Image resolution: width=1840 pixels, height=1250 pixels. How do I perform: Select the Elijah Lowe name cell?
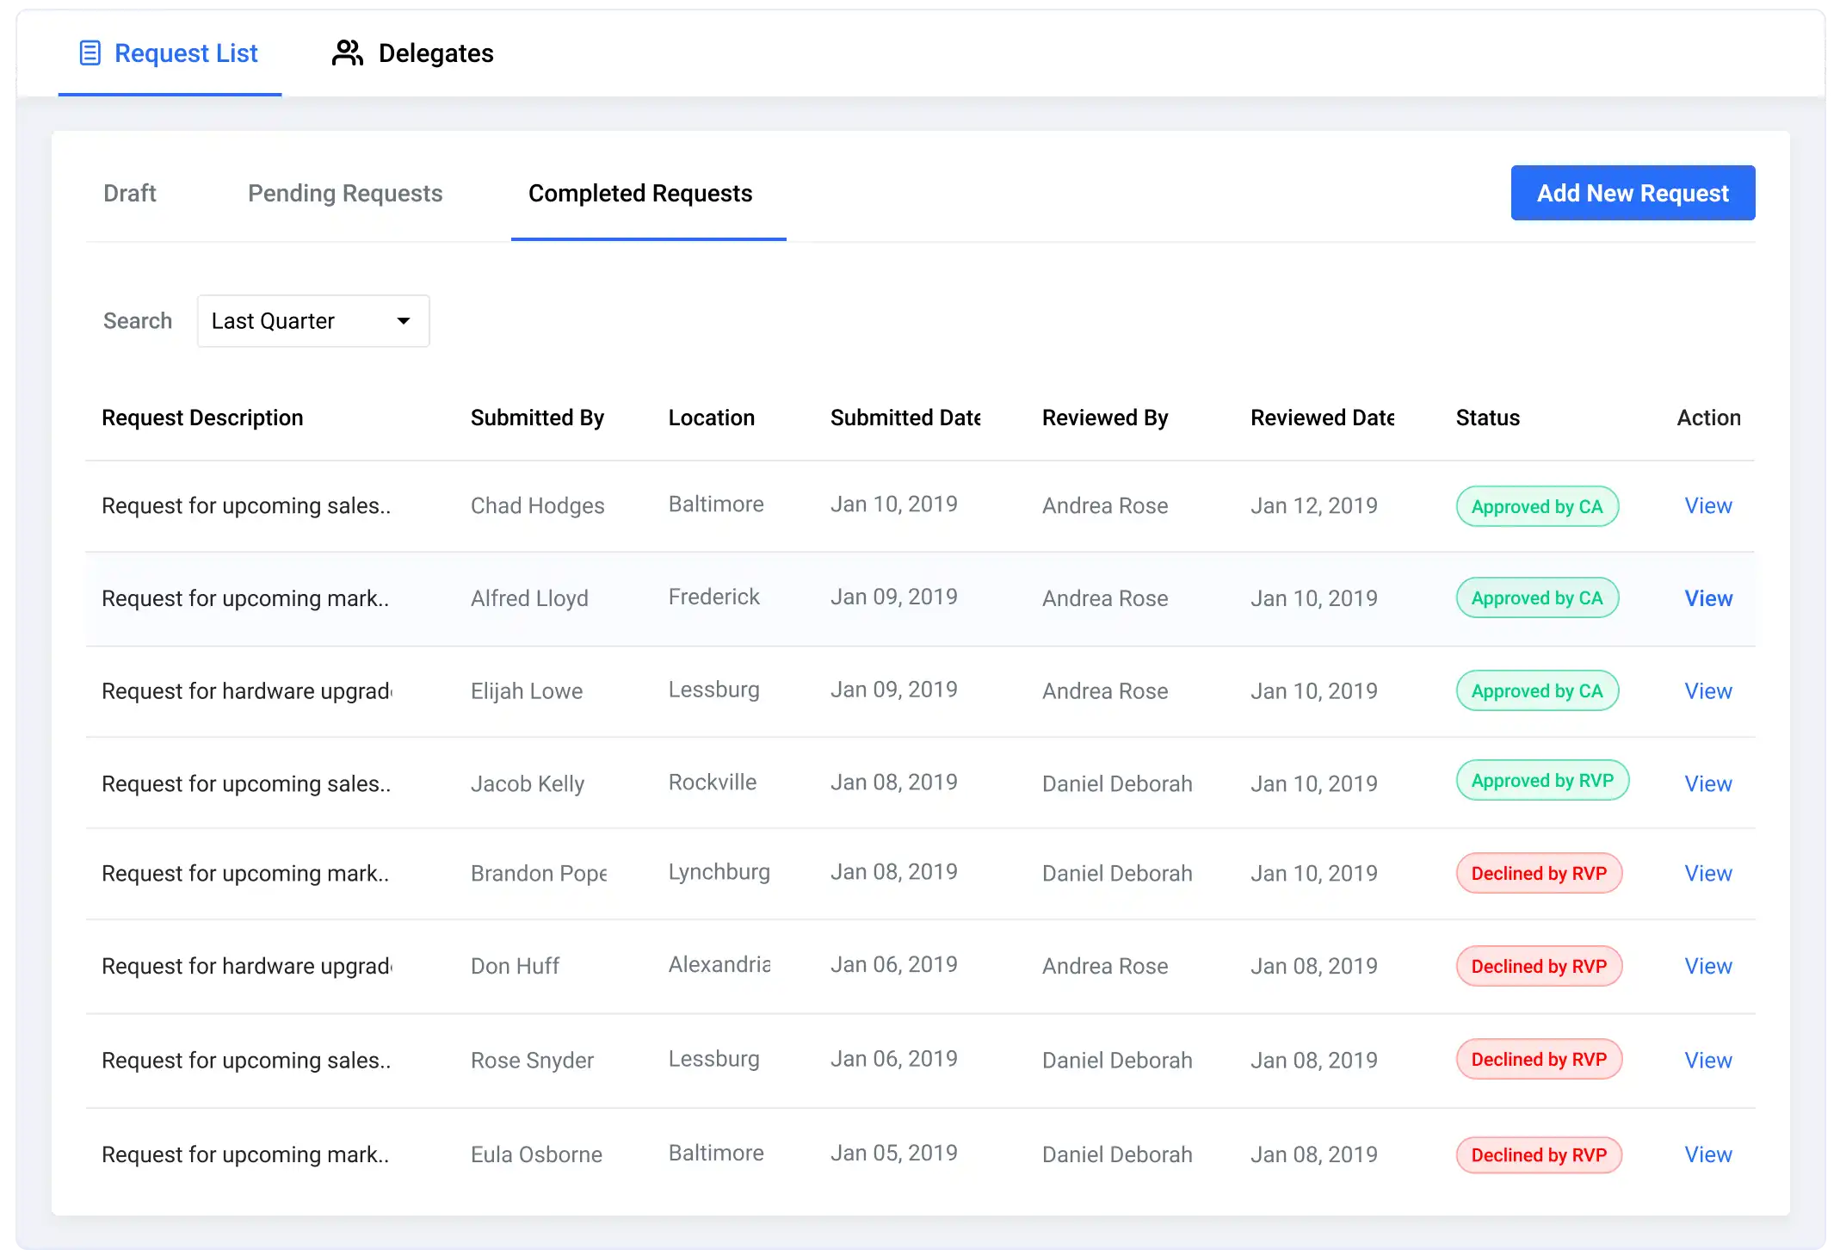pos(527,691)
